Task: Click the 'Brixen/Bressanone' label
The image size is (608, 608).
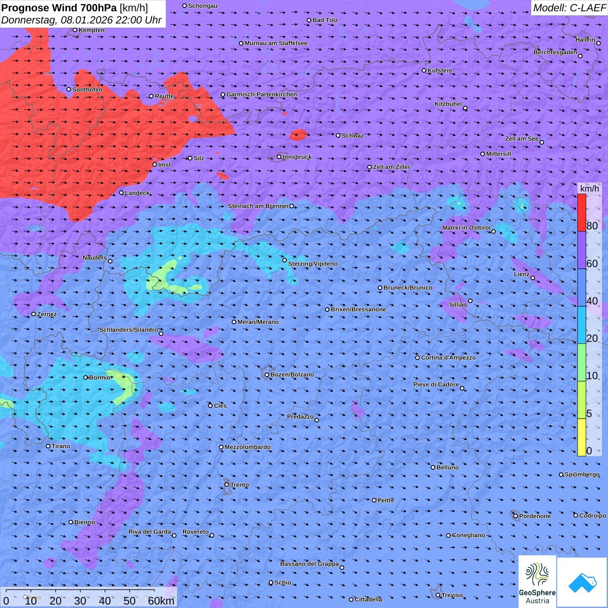Action: tap(358, 309)
